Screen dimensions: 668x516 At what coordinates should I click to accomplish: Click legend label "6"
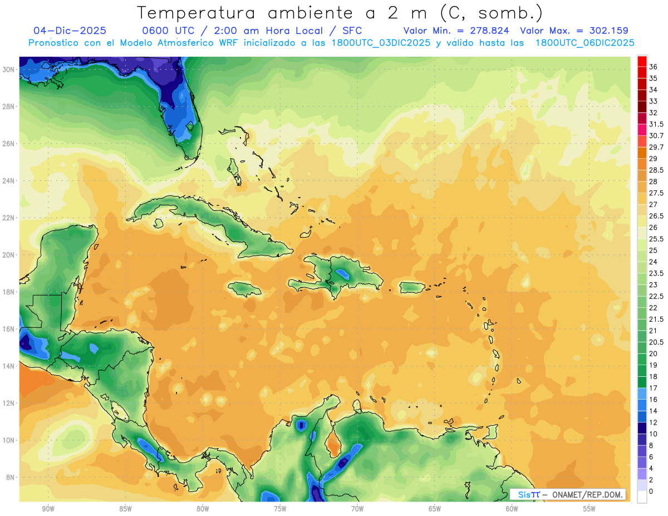tap(651, 456)
